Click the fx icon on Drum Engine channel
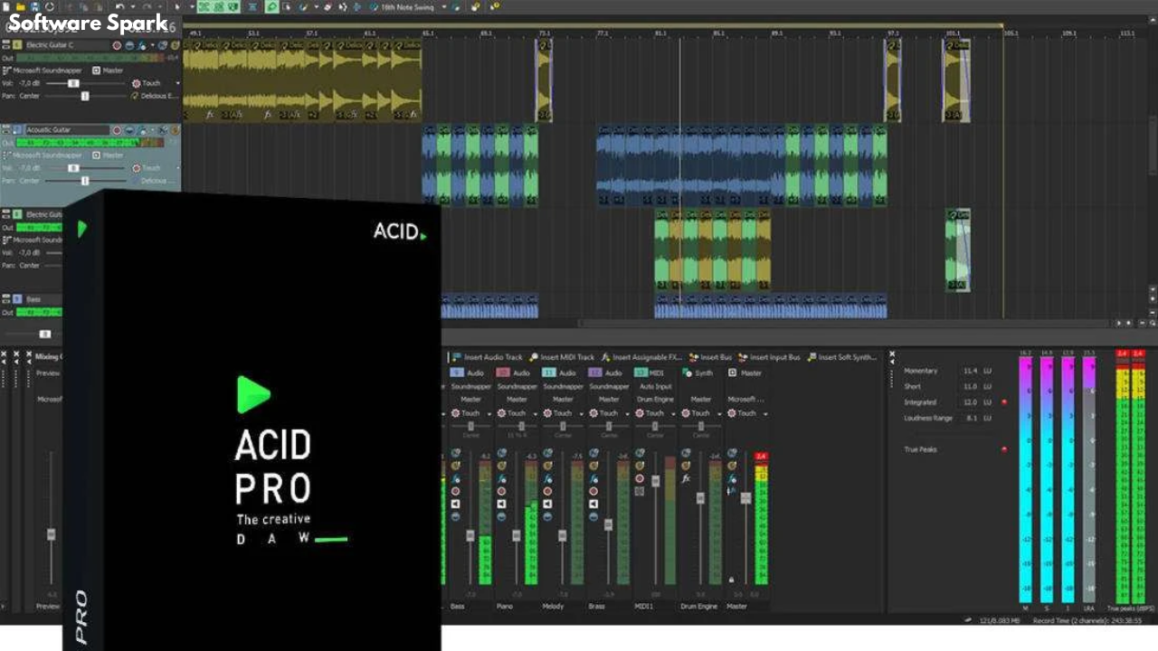Screen dimensions: 1158x651 pos(686,477)
